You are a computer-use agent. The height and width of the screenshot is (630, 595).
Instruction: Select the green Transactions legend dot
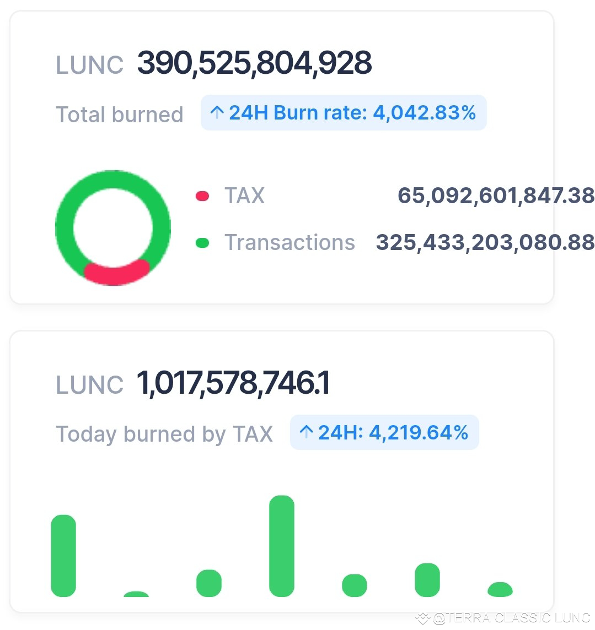[x=202, y=243]
